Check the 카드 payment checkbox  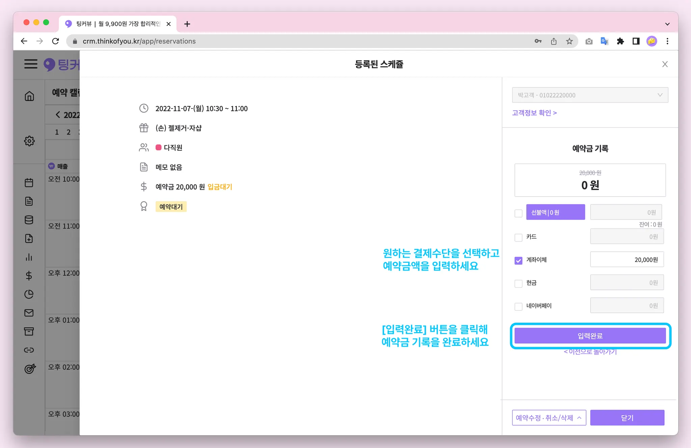[518, 237]
